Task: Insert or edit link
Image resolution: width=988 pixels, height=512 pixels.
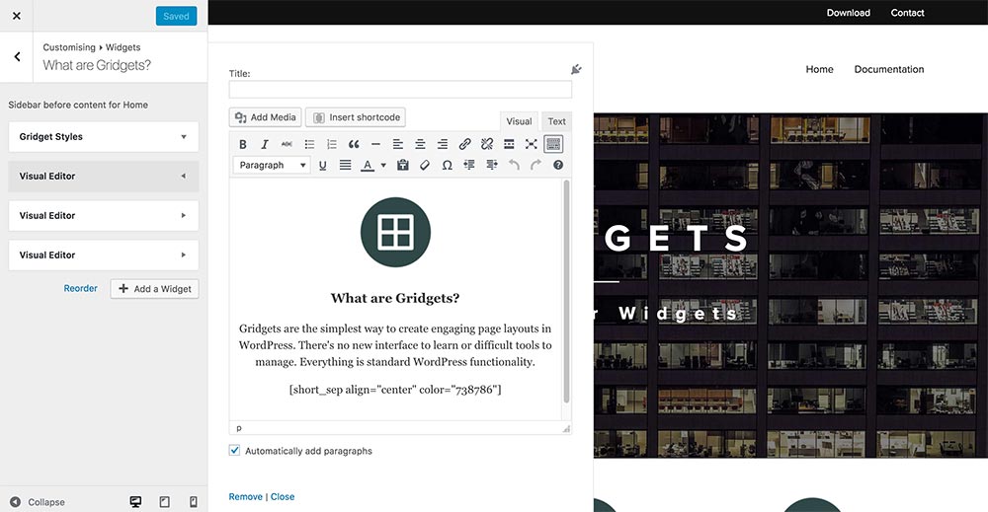Action: pos(464,144)
